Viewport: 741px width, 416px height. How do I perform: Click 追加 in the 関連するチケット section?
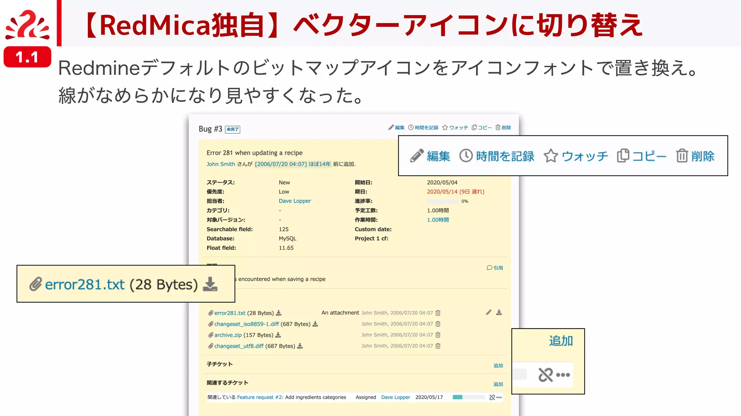498,384
